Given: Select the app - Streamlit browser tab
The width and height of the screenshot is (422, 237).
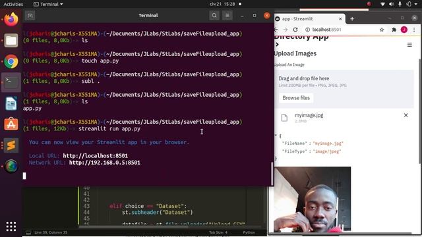Looking at the screenshot, I should (x=307, y=19).
